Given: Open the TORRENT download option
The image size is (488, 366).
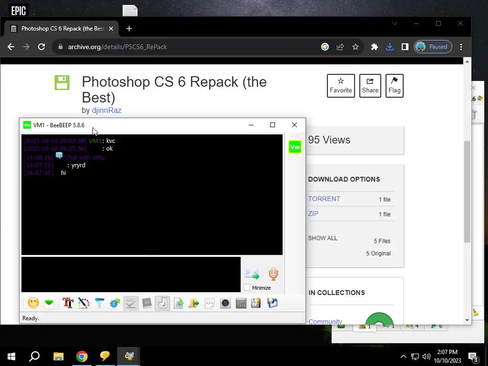Looking at the screenshot, I should click(x=324, y=199).
